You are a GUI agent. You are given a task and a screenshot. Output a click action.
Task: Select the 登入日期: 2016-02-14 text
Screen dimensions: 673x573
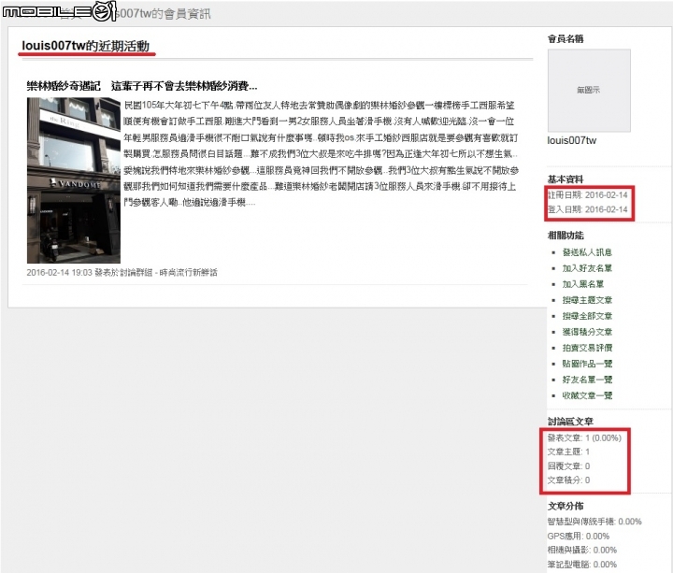587,209
